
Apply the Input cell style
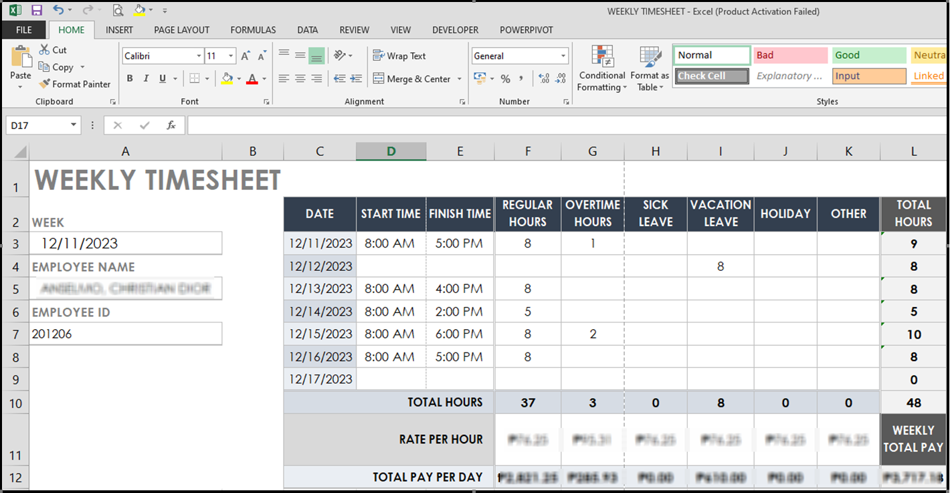click(868, 76)
